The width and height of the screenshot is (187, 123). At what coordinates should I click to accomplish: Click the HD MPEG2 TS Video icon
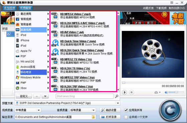point(55,61)
